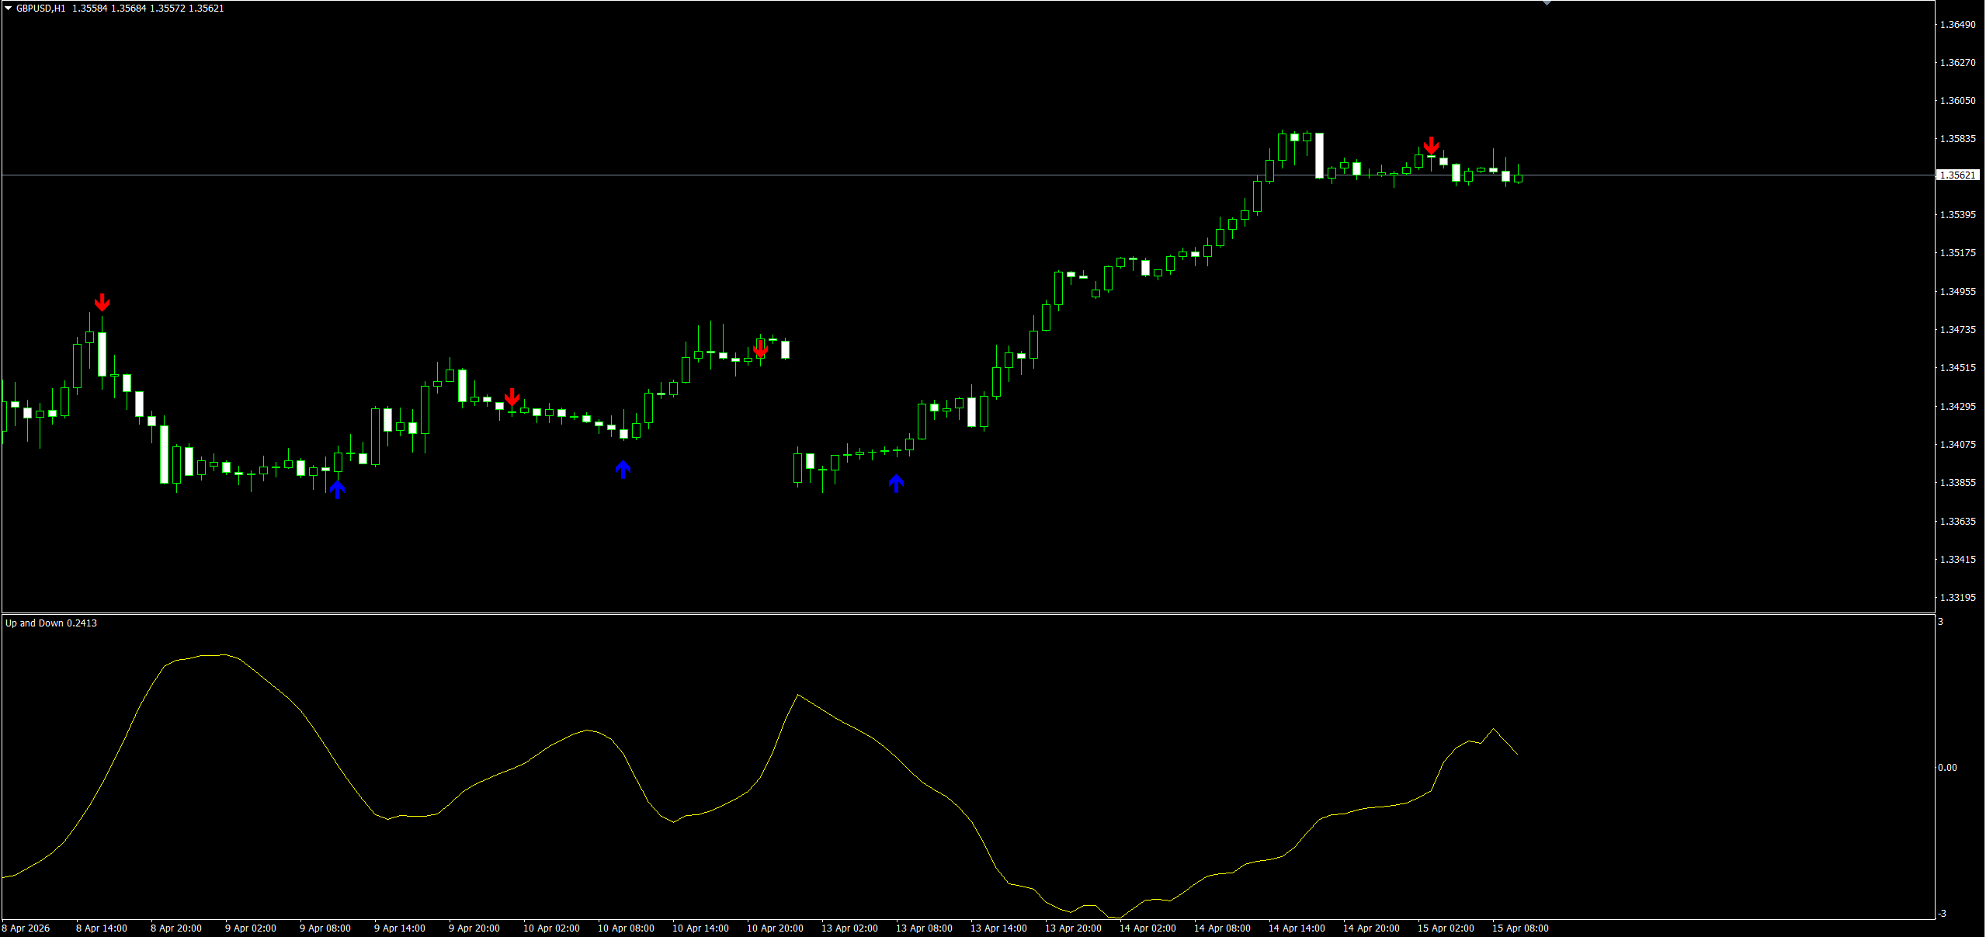The height and width of the screenshot is (937, 1986).
Task: Click the Up and Down 0.2413 indicator label
Action: point(51,623)
